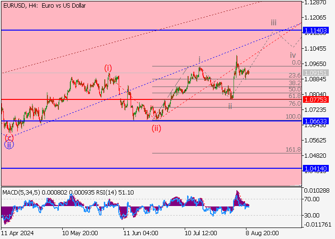This screenshot has height=239, width=335.
Task: Click the gray 'iii' projected wave label
Action: [x=273, y=22]
